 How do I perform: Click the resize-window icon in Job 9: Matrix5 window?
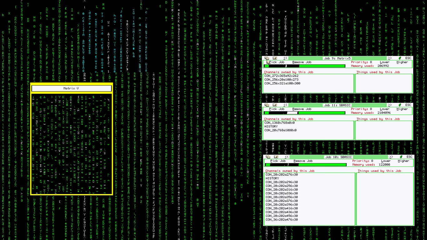coord(274,58)
